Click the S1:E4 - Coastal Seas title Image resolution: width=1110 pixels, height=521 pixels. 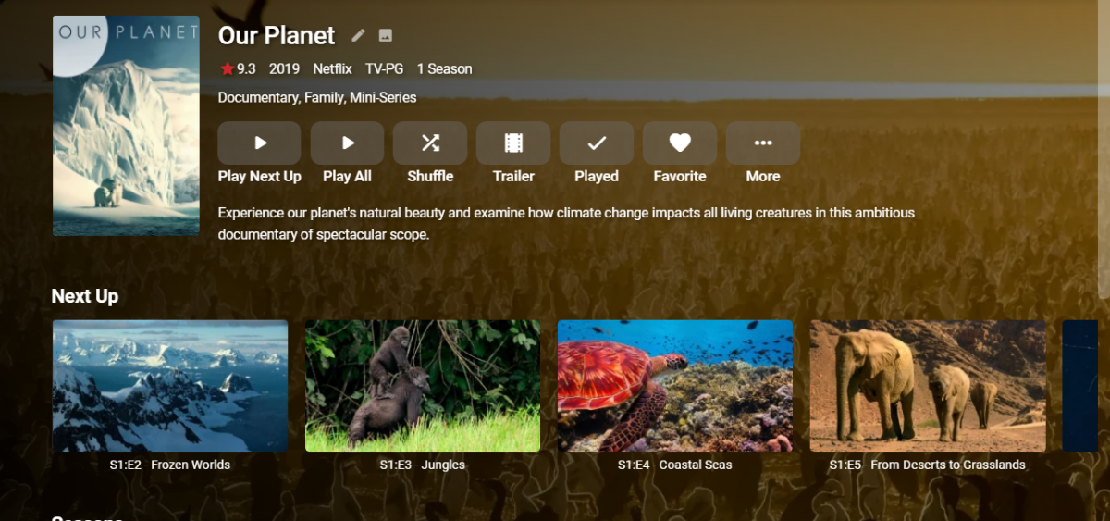point(675,465)
